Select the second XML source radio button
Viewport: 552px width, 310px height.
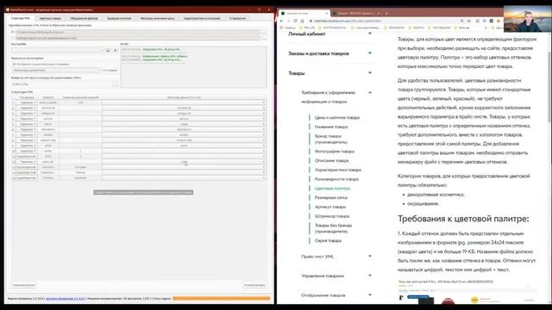coord(13,38)
